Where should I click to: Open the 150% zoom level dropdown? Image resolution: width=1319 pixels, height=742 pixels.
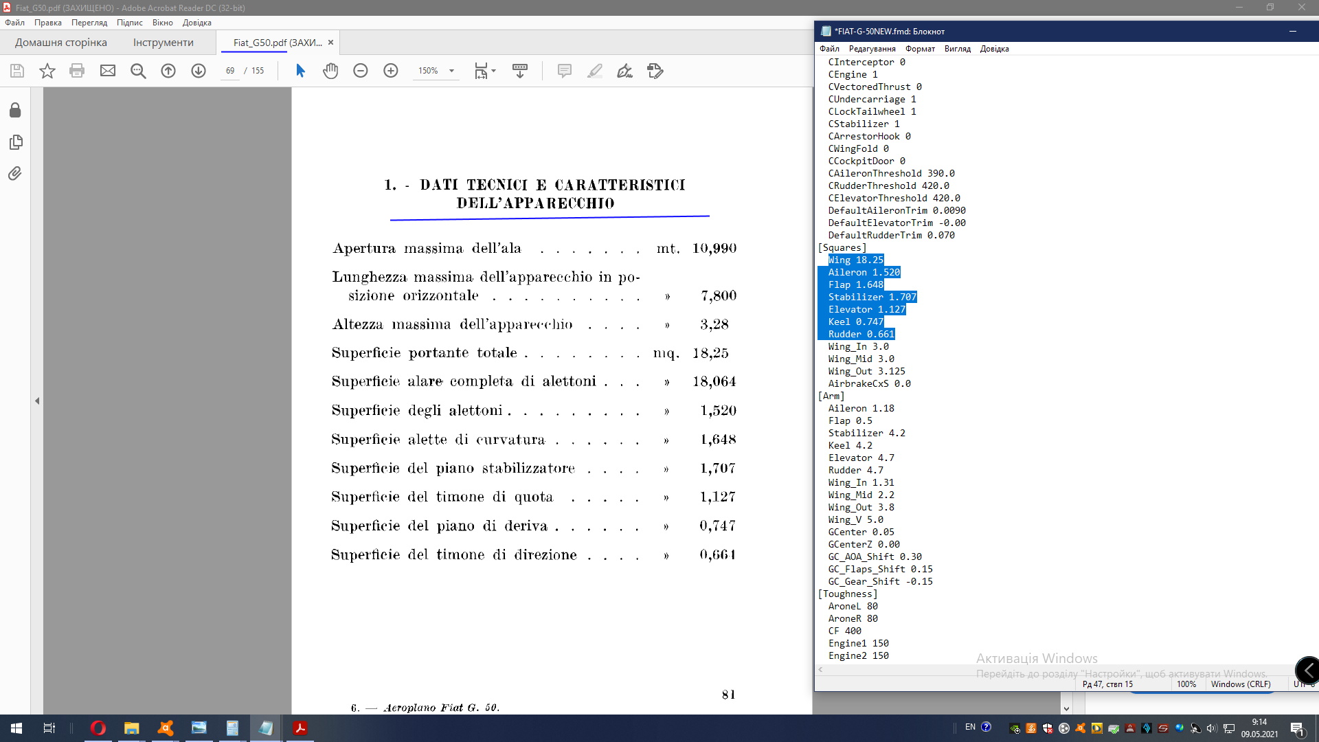click(451, 71)
